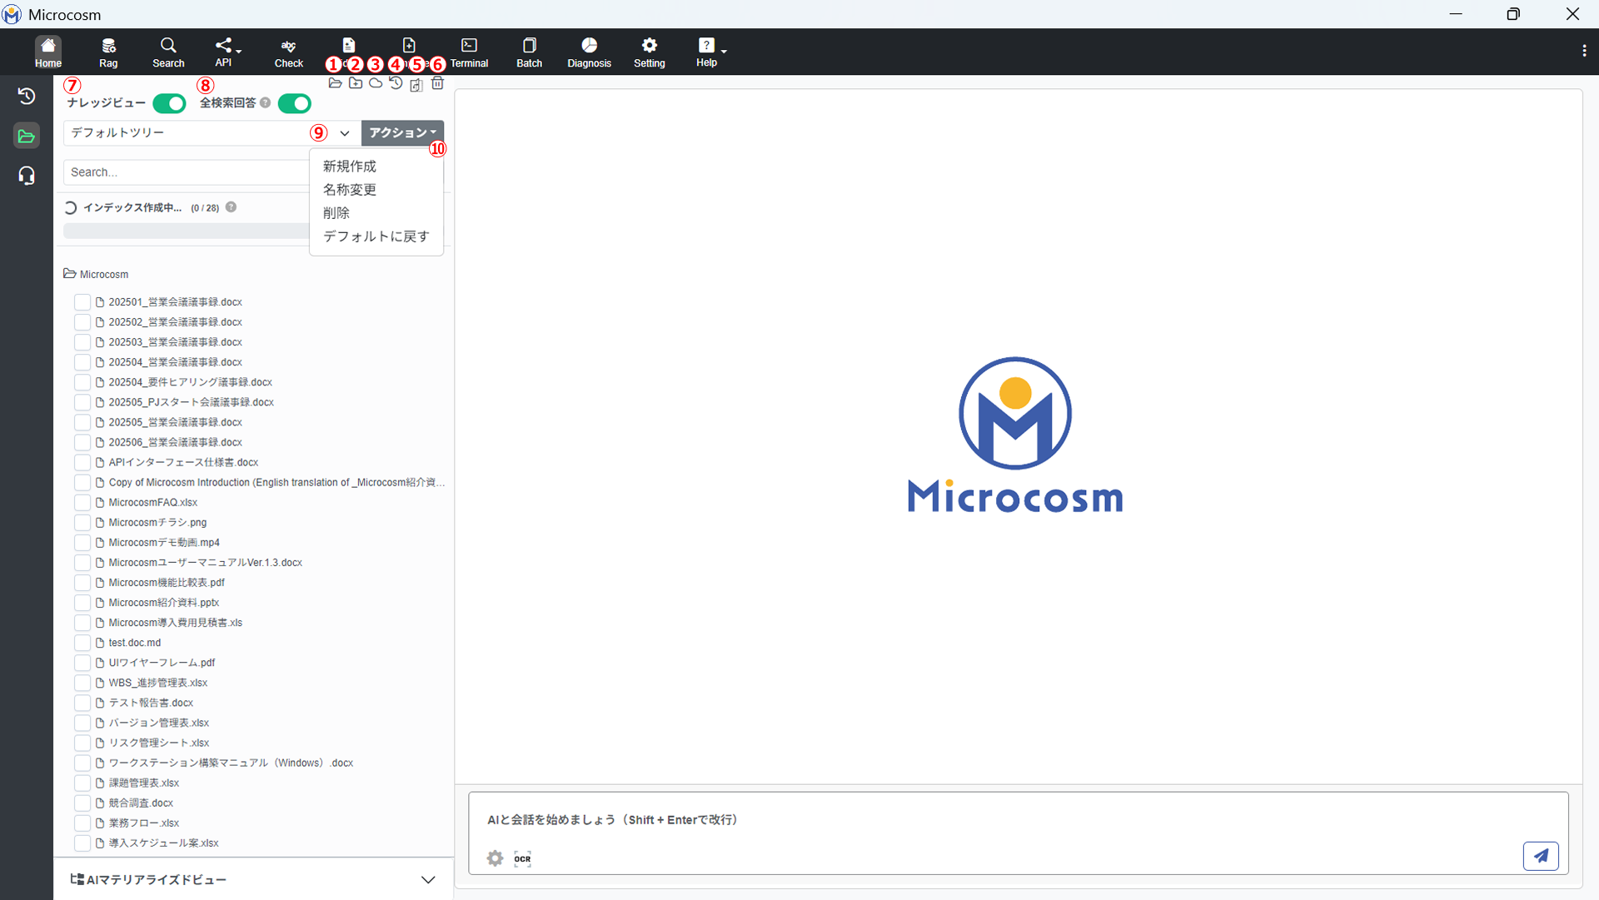The width and height of the screenshot is (1599, 900).
Task: Click the アクション button
Action: [402, 133]
